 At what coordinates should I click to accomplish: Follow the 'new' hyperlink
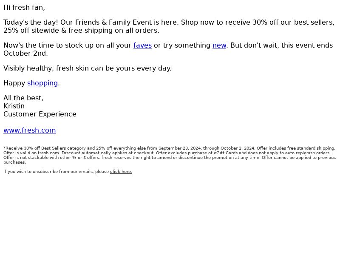(219, 45)
